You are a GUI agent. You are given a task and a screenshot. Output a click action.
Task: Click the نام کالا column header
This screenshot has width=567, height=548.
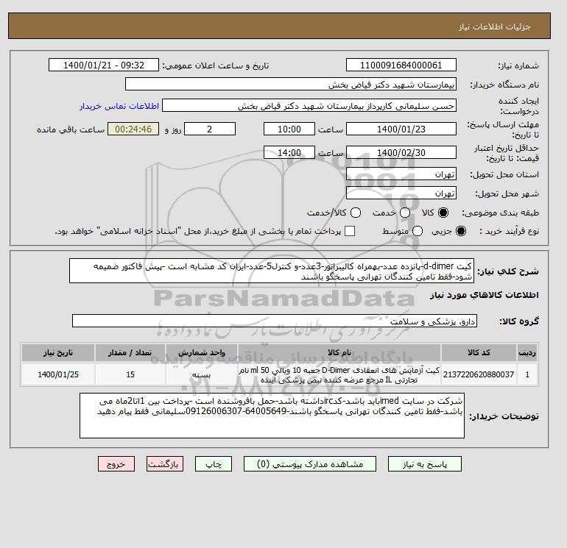pos(339,352)
